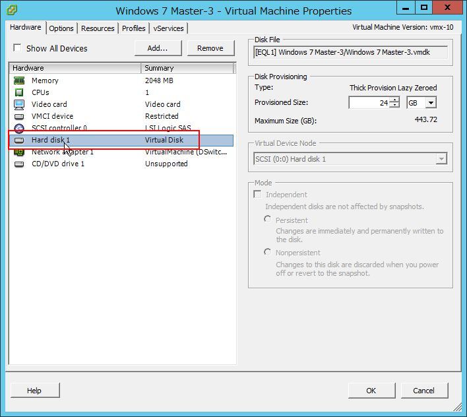Toggle the Independent mode checkbox

click(x=257, y=194)
